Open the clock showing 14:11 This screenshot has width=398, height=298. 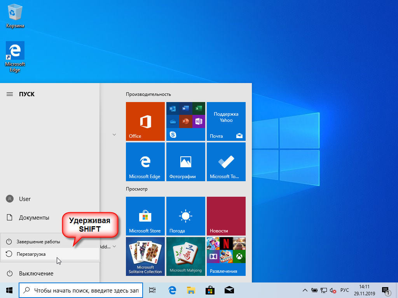point(365,290)
